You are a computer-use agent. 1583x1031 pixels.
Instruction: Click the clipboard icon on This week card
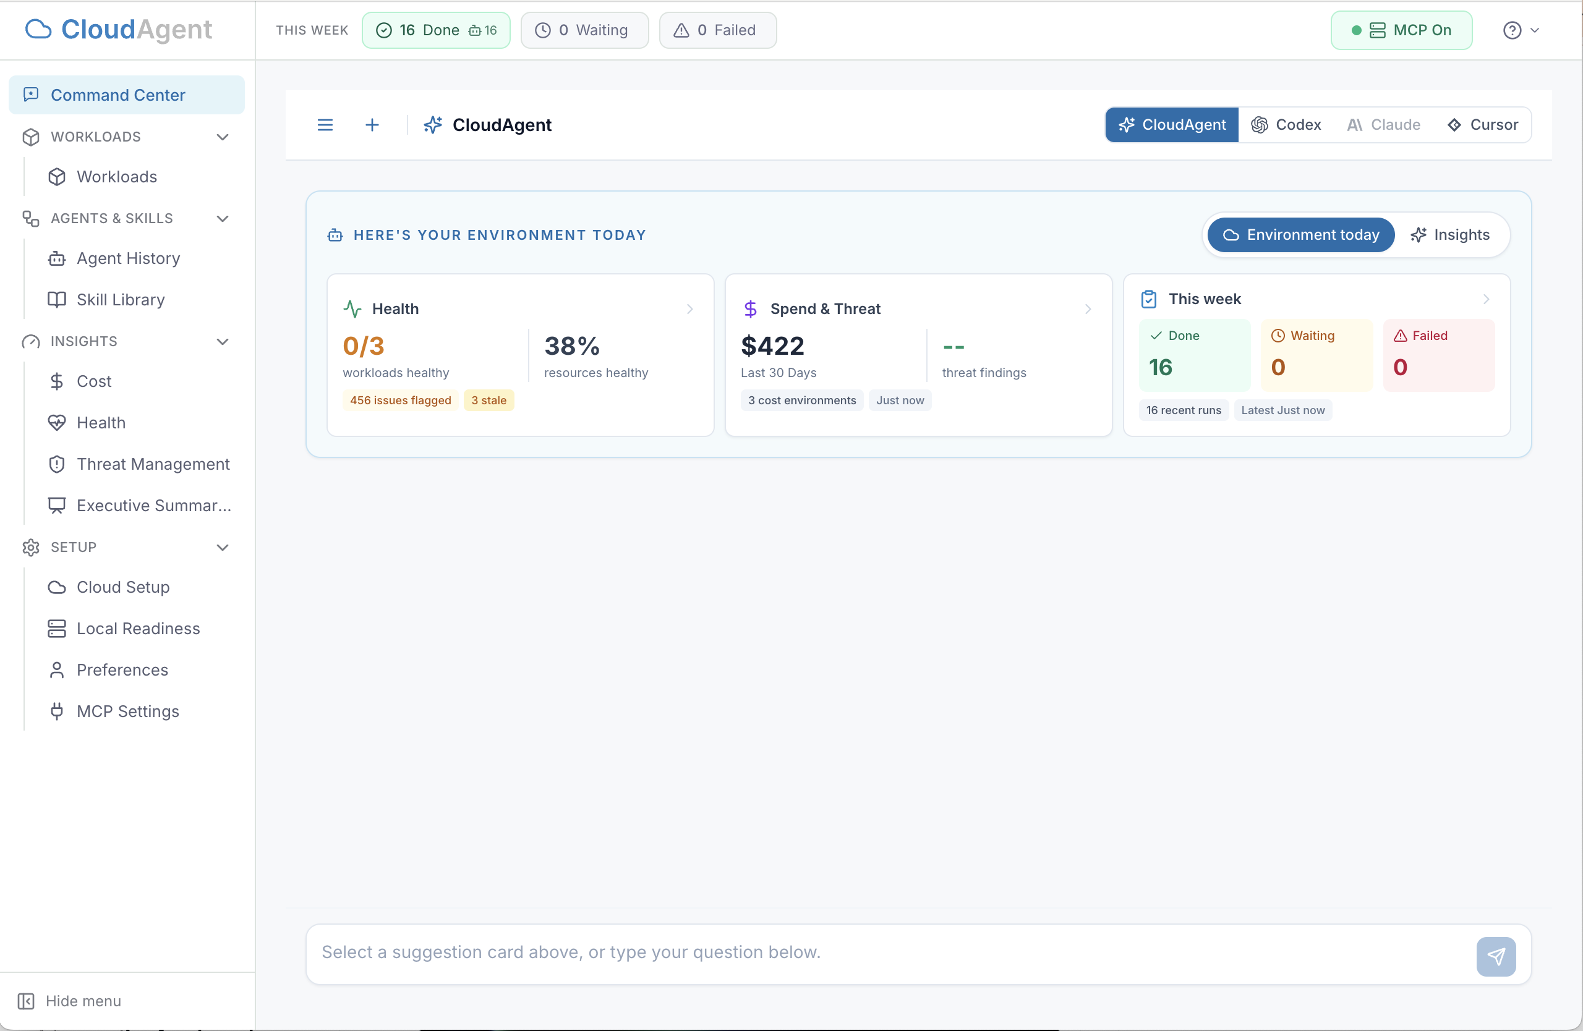coord(1149,299)
